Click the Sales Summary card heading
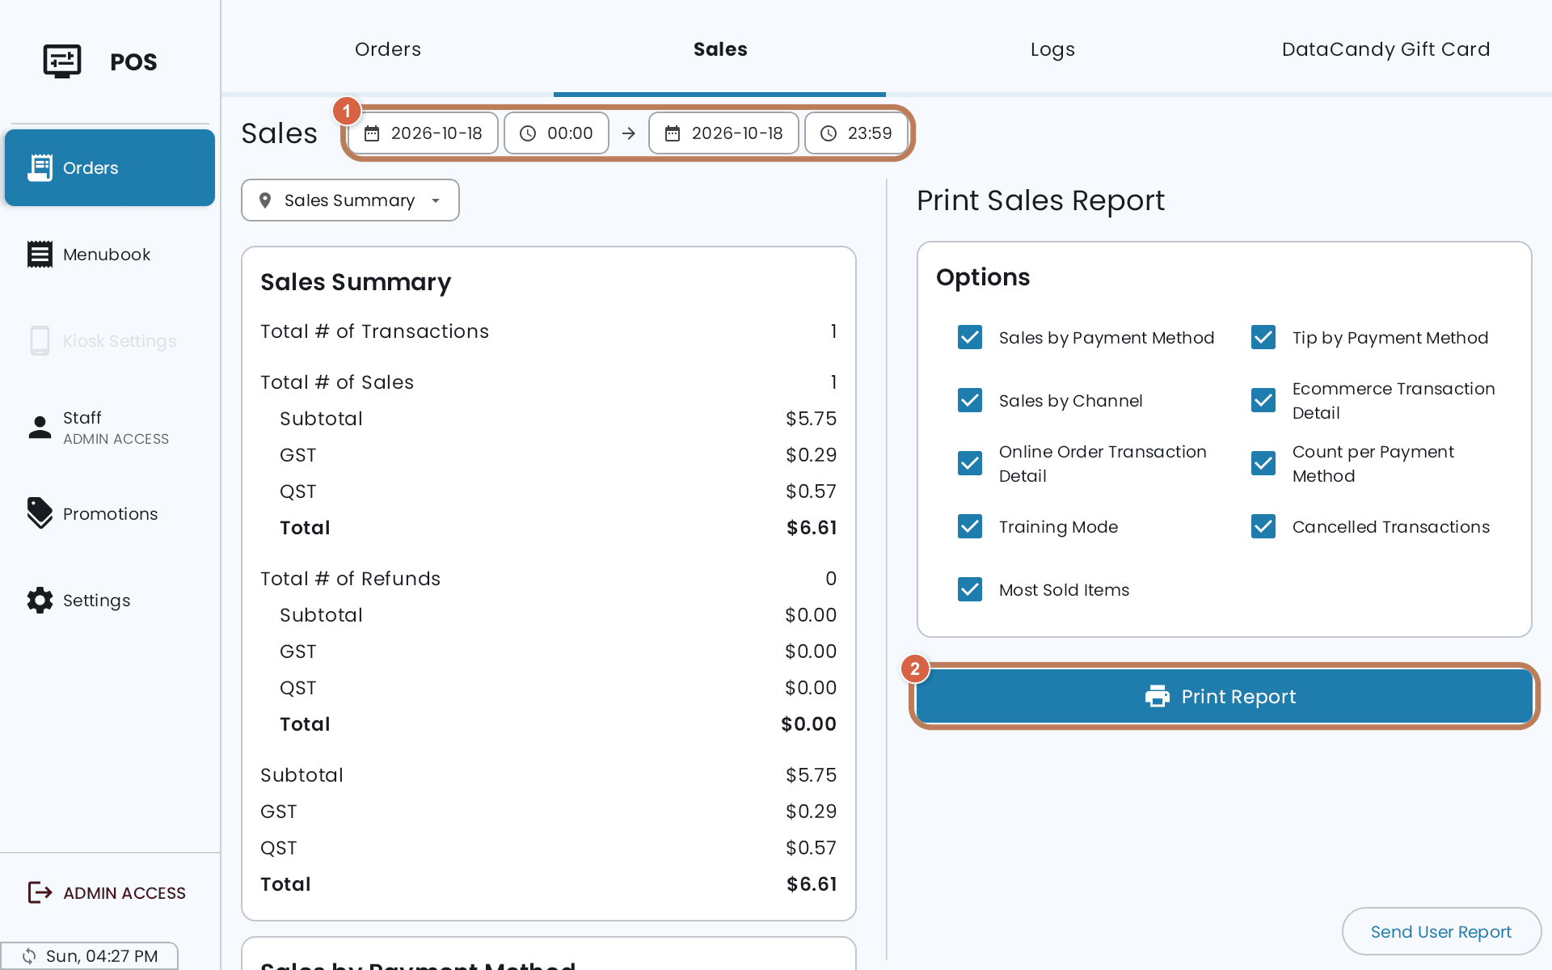The width and height of the screenshot is (1552, 970). click(356, 281)
